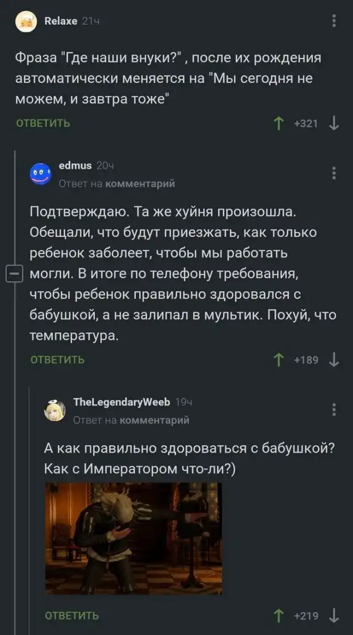Downvote edmus's comment
The height and width of the screenshot is (635, 353).
333,360
